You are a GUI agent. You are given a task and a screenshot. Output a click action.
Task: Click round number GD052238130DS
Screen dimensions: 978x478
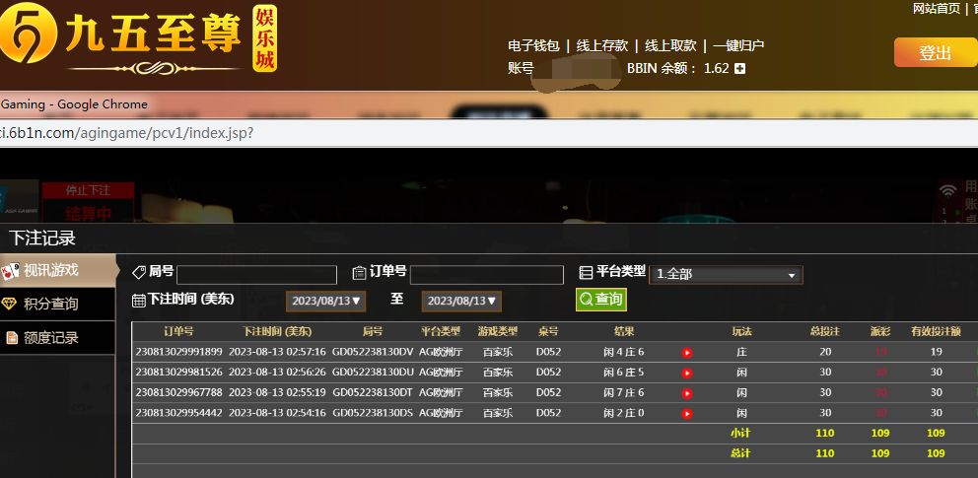[373, 413]
